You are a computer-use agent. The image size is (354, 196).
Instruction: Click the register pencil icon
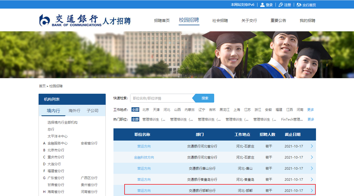coord(280,5)
